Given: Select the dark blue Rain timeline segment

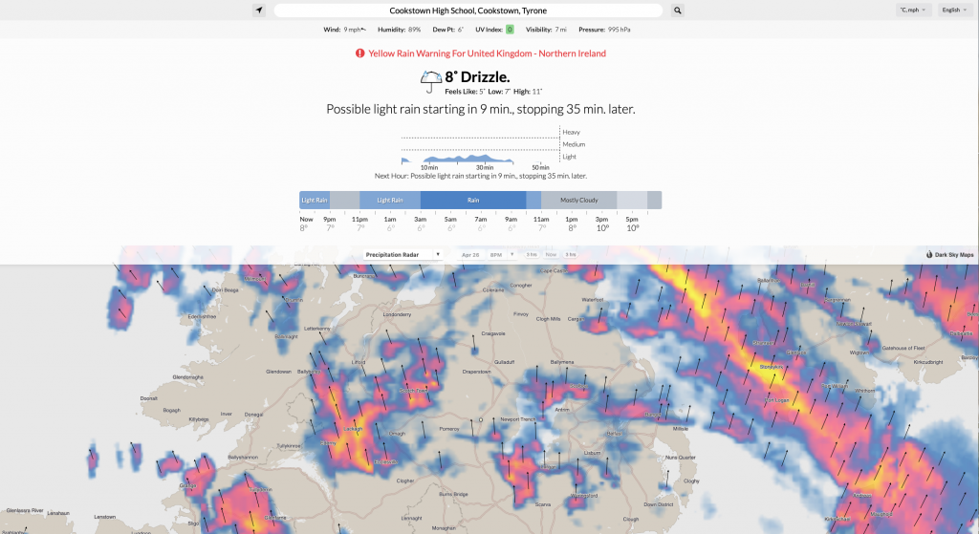Looking at the screenshot, I should 473,201.
